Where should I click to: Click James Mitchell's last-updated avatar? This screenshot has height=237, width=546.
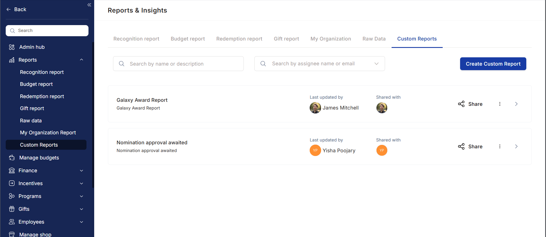[x=315, y=108]
